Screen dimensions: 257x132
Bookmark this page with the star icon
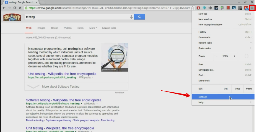(193, 8)
